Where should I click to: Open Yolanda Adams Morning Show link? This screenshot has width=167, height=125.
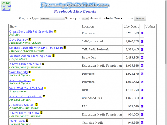point(30,56)
